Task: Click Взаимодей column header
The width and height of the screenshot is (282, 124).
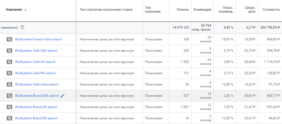Action: (x=202, y=10)
